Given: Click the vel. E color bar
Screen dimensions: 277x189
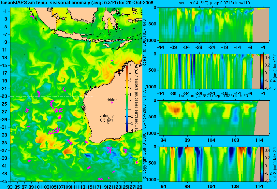Looking at the screenshot, I should 262,71.
